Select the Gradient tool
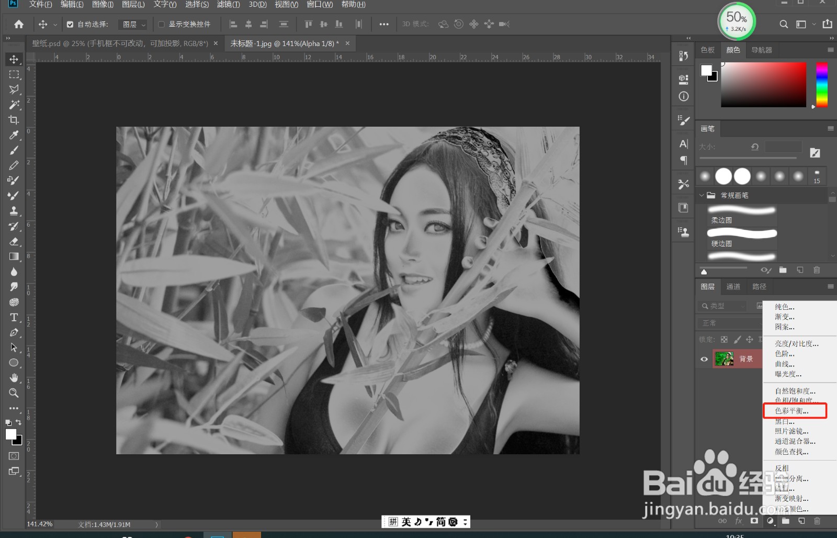The height and width of the screenshot is (538, 837). click(x=14, y=256)
